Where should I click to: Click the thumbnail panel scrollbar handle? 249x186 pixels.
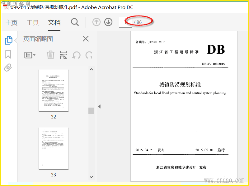(x=91, y=111)
